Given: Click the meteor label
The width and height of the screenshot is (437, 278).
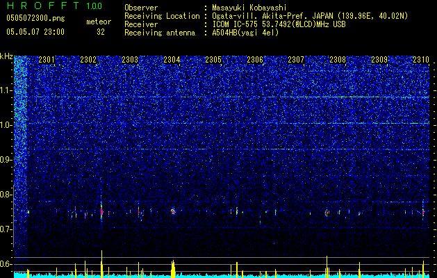Looking at the screenshot, I should pos(99,22).
